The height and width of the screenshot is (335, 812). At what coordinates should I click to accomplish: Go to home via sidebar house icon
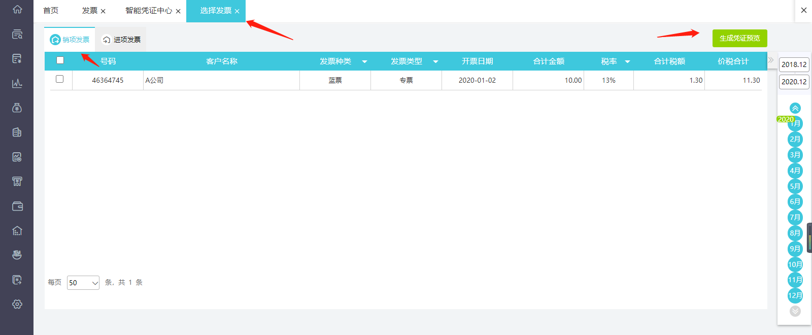tap(17, 10)
